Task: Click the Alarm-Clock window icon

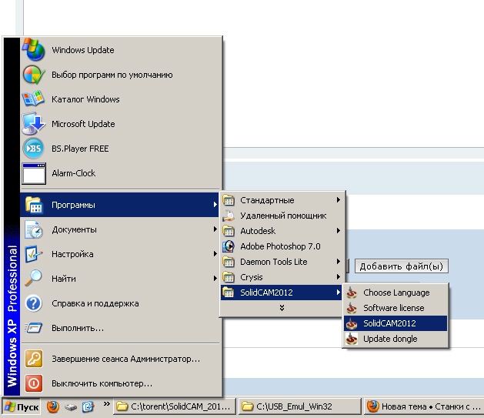Action: (x=34, y=173)
